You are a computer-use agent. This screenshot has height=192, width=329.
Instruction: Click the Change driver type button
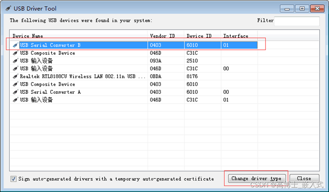tap(257, 178)
